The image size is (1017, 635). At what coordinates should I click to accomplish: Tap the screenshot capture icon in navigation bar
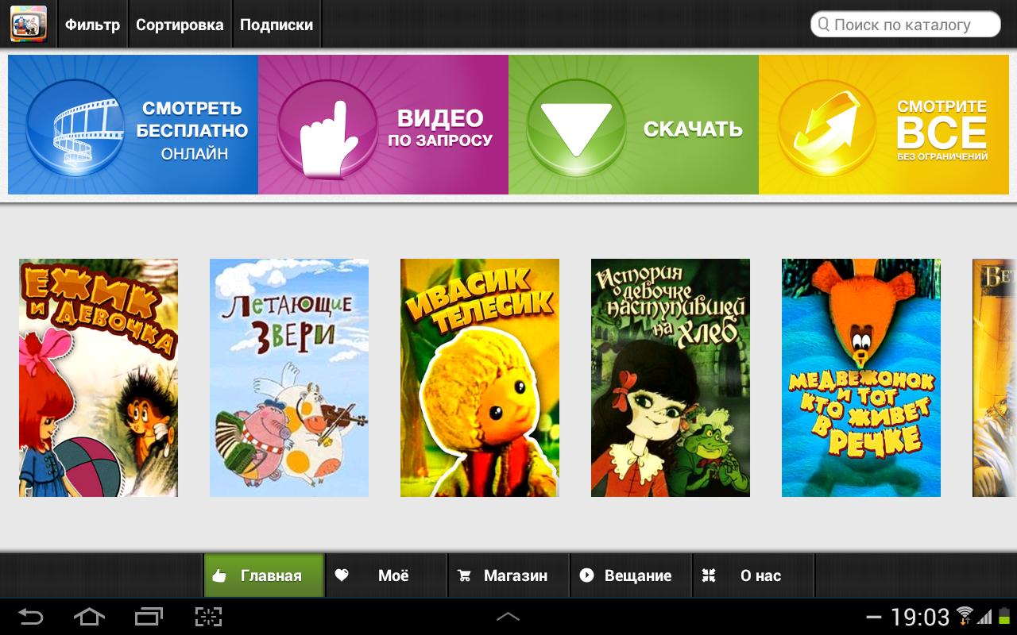pyautogui.click(x=208, y=617)
